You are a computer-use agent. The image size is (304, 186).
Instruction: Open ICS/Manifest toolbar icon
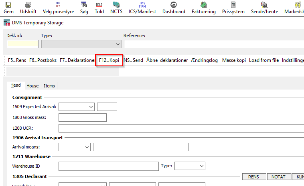(142, 5)
